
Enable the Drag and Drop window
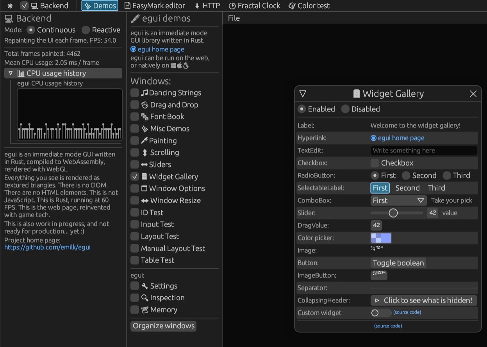coord(135,105)
